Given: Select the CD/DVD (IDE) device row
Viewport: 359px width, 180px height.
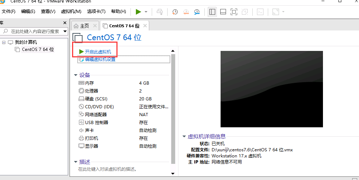Looking at the screenshot, I should click(x=124, y=106).
